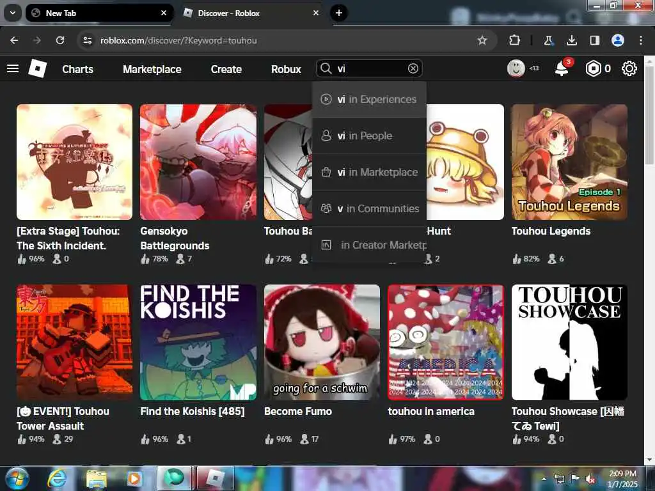The image size is (655, 491).
Task: Open the Chrome profile avatar icon
Action: 618,40
